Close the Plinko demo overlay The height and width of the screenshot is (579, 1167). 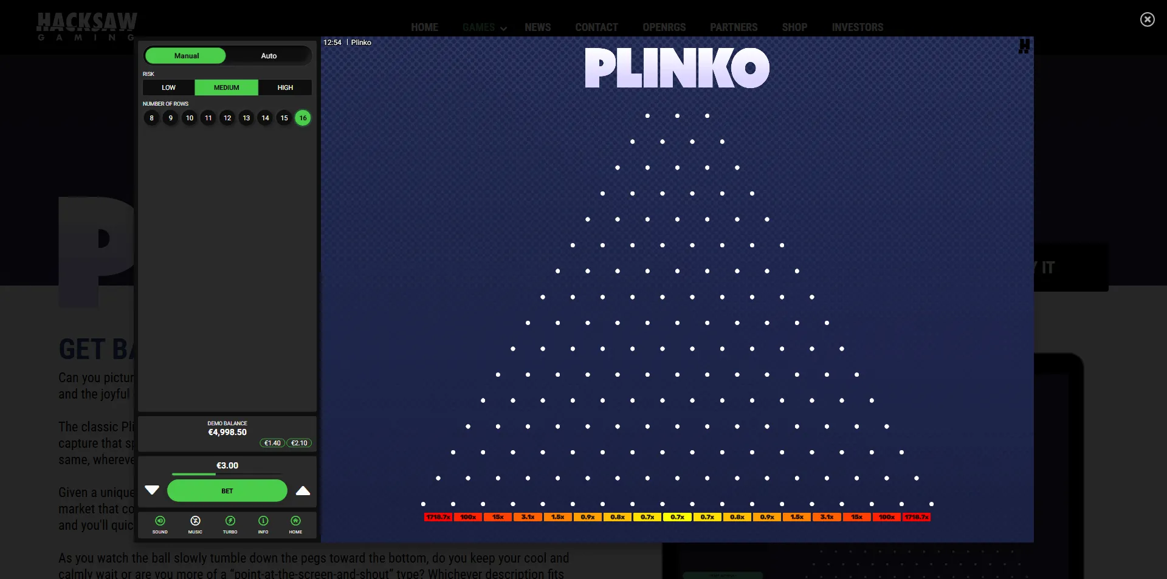pos(1148,19)
